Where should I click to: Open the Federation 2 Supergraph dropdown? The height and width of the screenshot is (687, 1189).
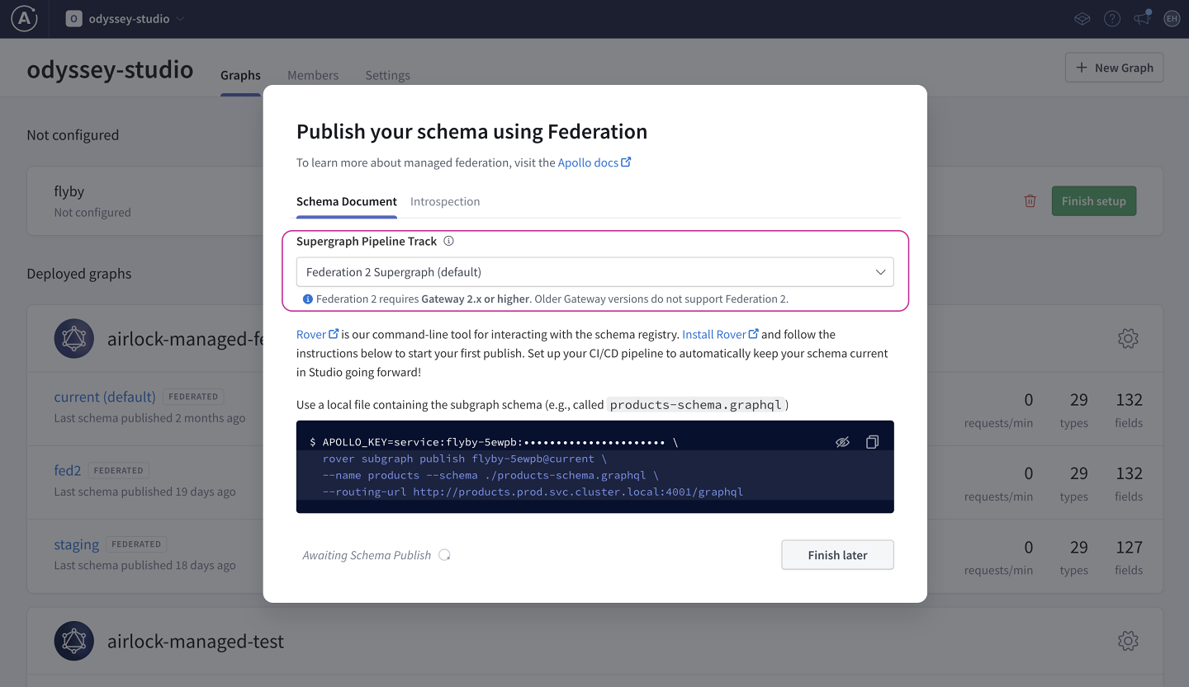pyautogui.click(x=594, y=272)
